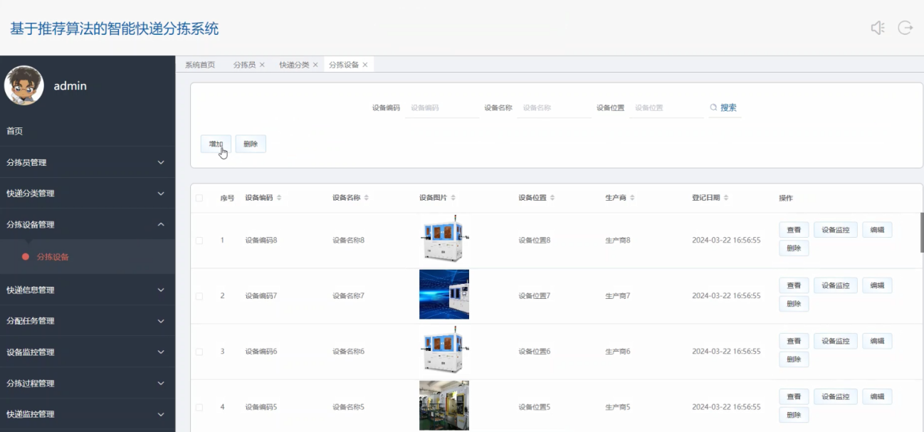
Task: Sort by 设备图片 column arrows
Action: (453, 198)
